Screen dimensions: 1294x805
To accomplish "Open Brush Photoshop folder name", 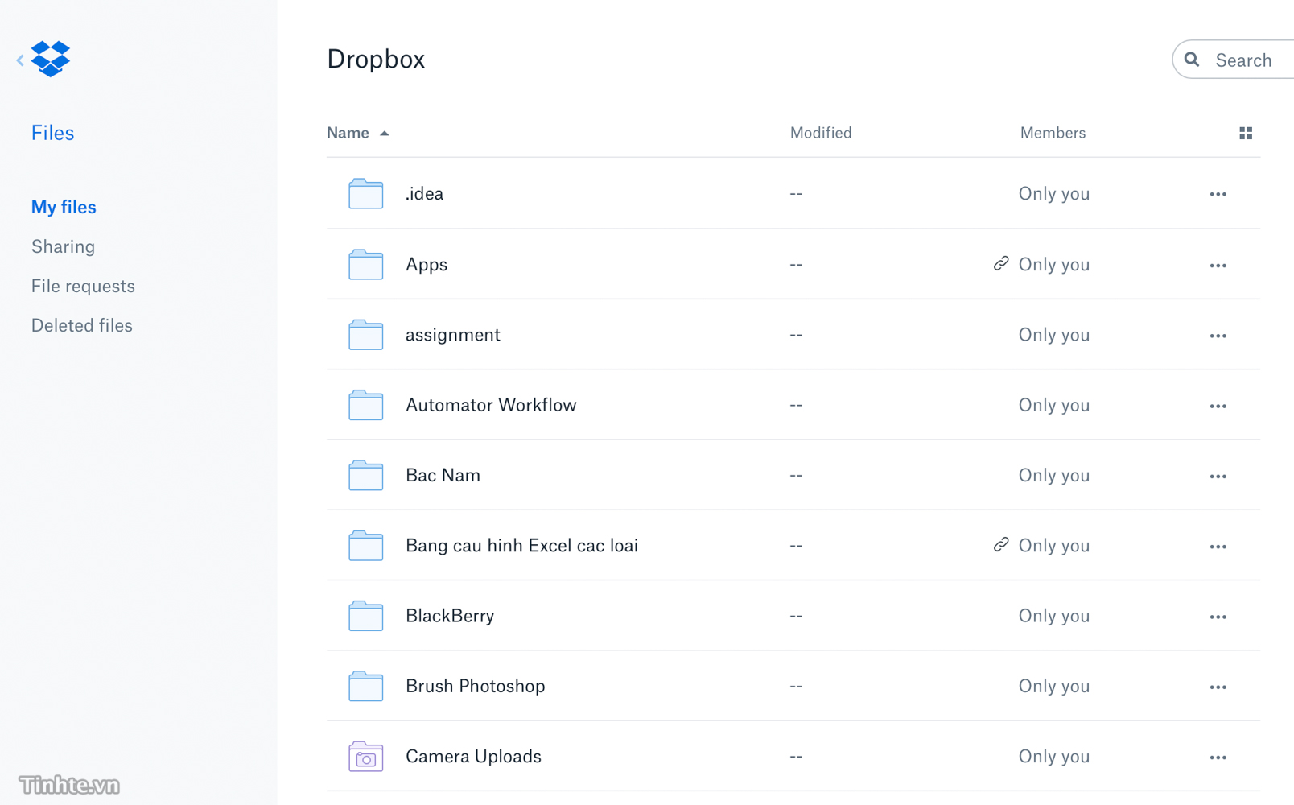I will [x=475, y=686].
